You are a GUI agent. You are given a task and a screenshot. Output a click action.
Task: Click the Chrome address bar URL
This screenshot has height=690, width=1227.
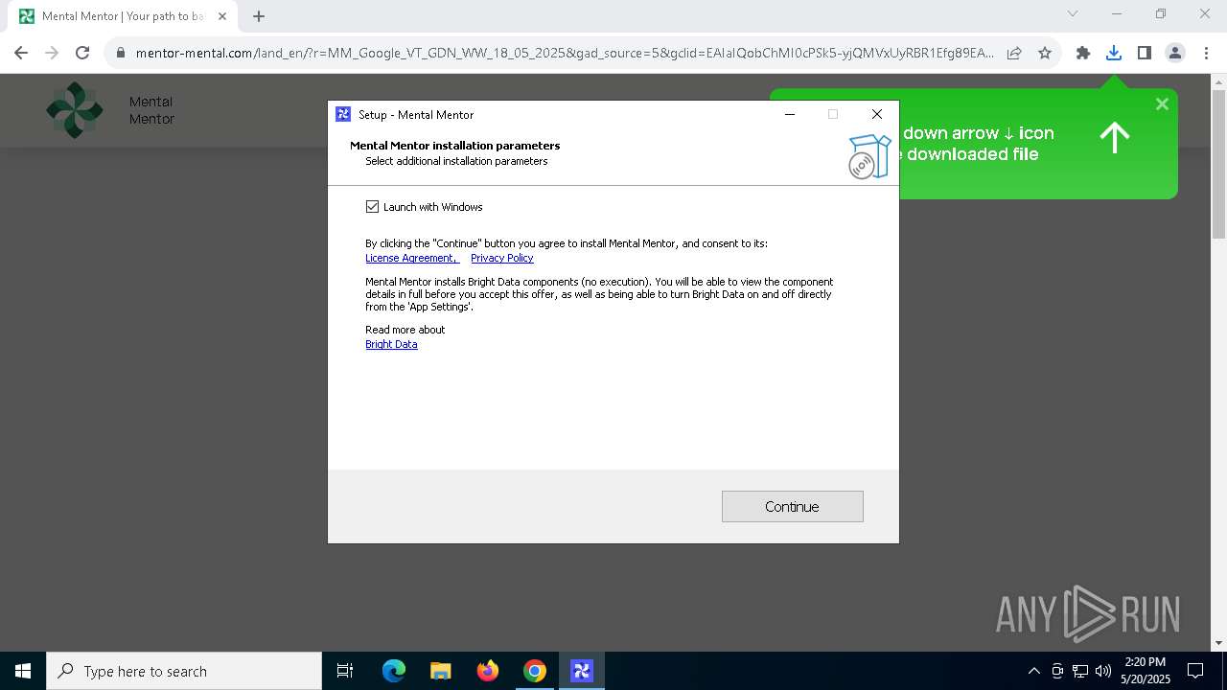click(565, 53)
